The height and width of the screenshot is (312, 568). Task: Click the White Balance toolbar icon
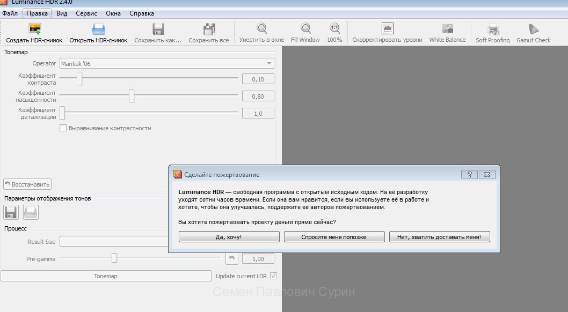(x=447, y=28)
